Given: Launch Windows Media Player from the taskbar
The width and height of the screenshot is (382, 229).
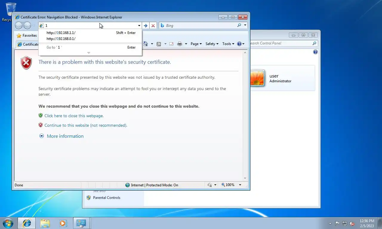Looking at the screenshot, I should [63, 223].
